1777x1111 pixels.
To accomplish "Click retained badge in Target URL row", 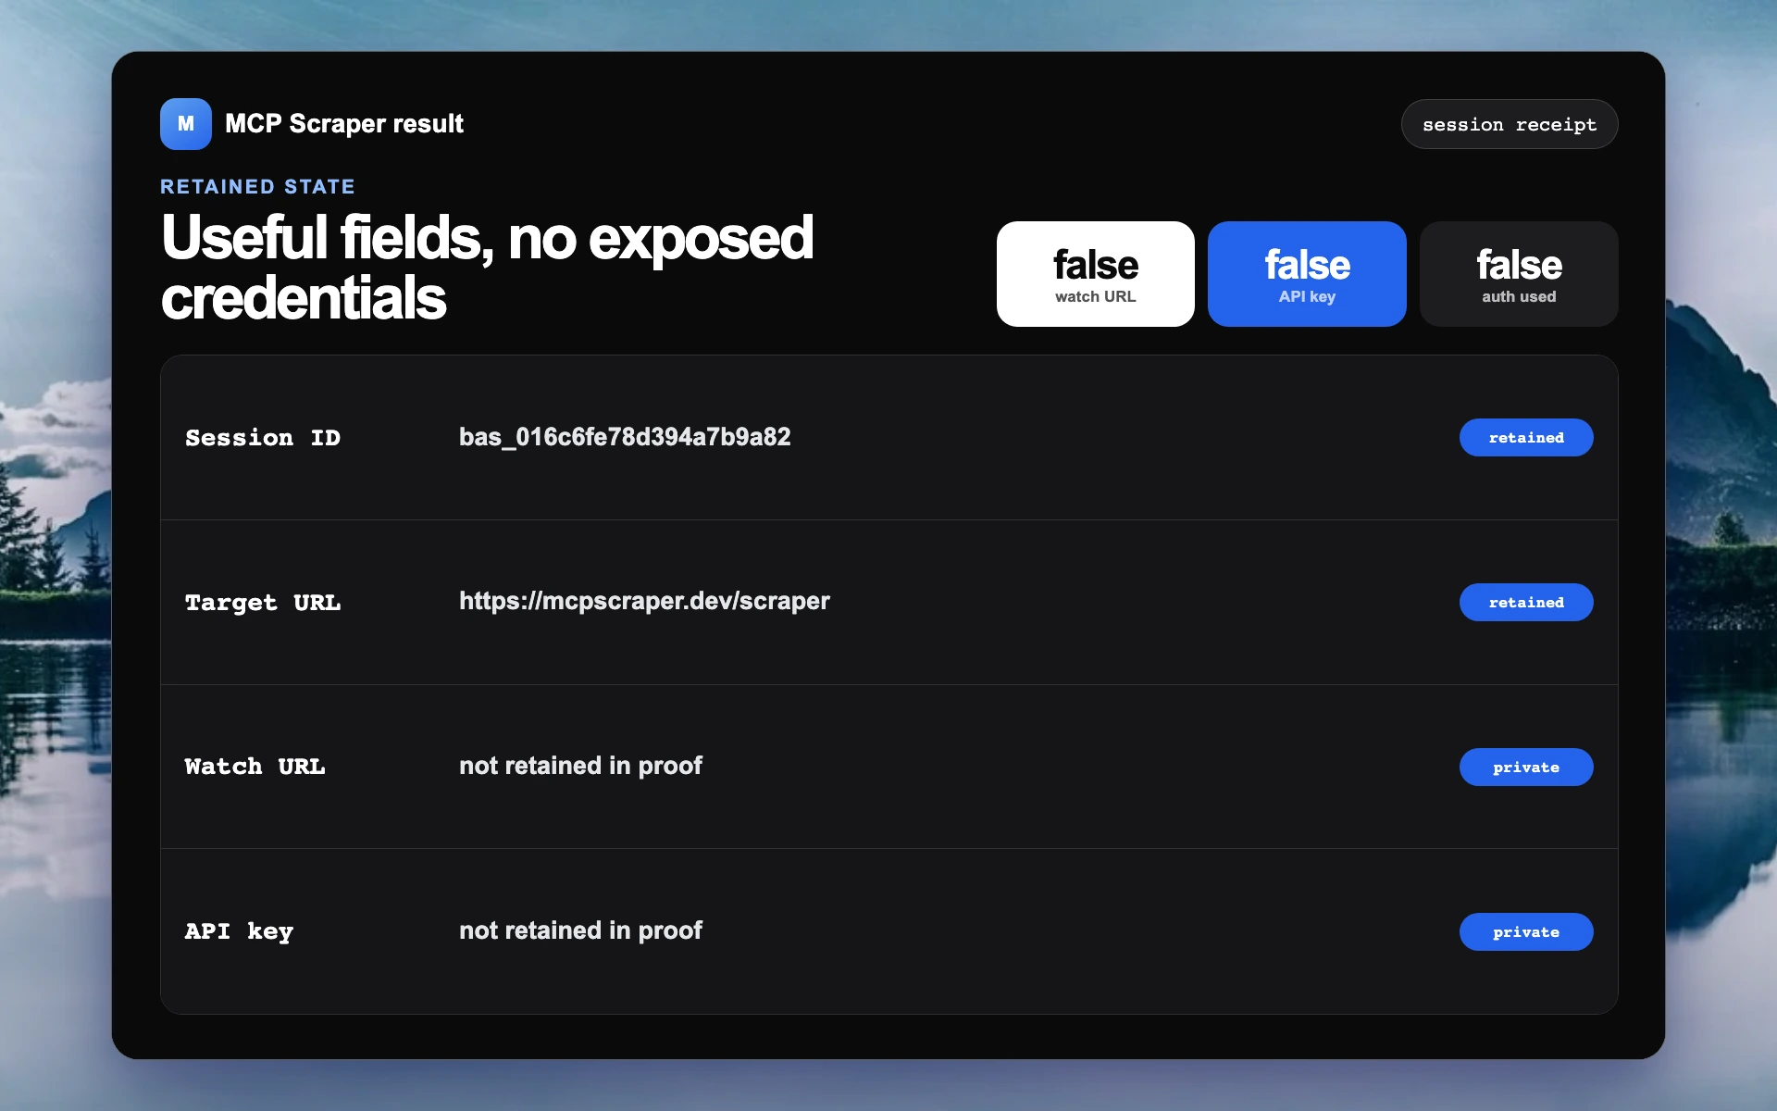I will click(x=1526, y=603).
